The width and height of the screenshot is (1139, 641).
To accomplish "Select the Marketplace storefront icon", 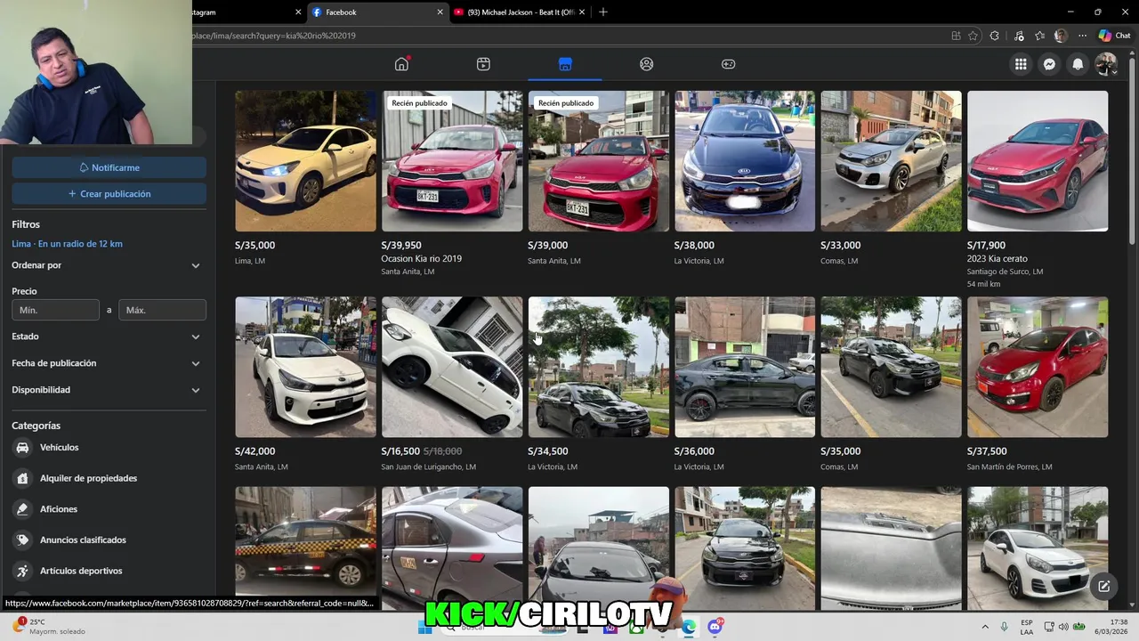I will [x=565, y=64].
